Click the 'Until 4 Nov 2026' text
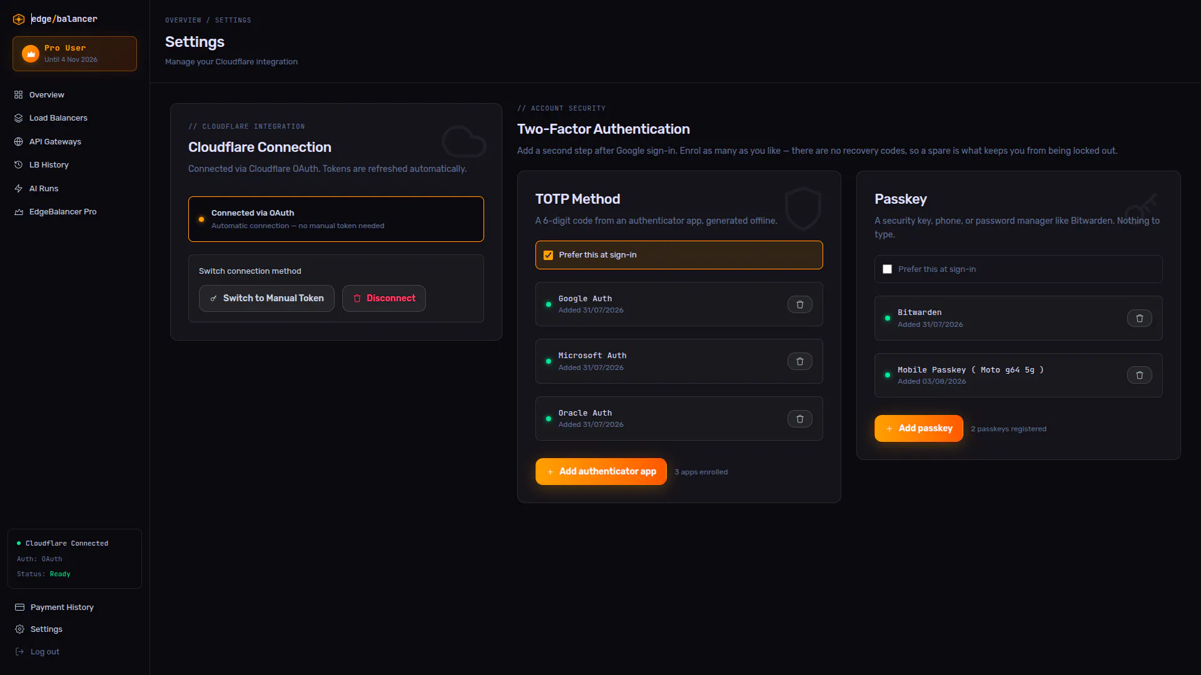1201x675 pixels. point(71,60)
